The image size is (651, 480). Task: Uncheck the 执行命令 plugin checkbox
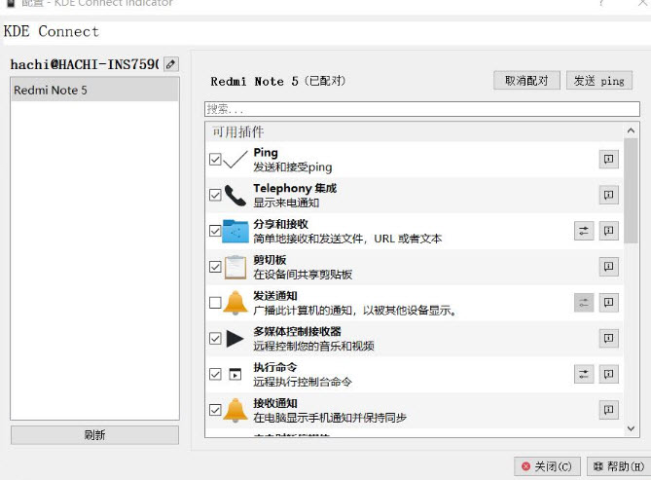pyautogui.click(x=215, y=374)
